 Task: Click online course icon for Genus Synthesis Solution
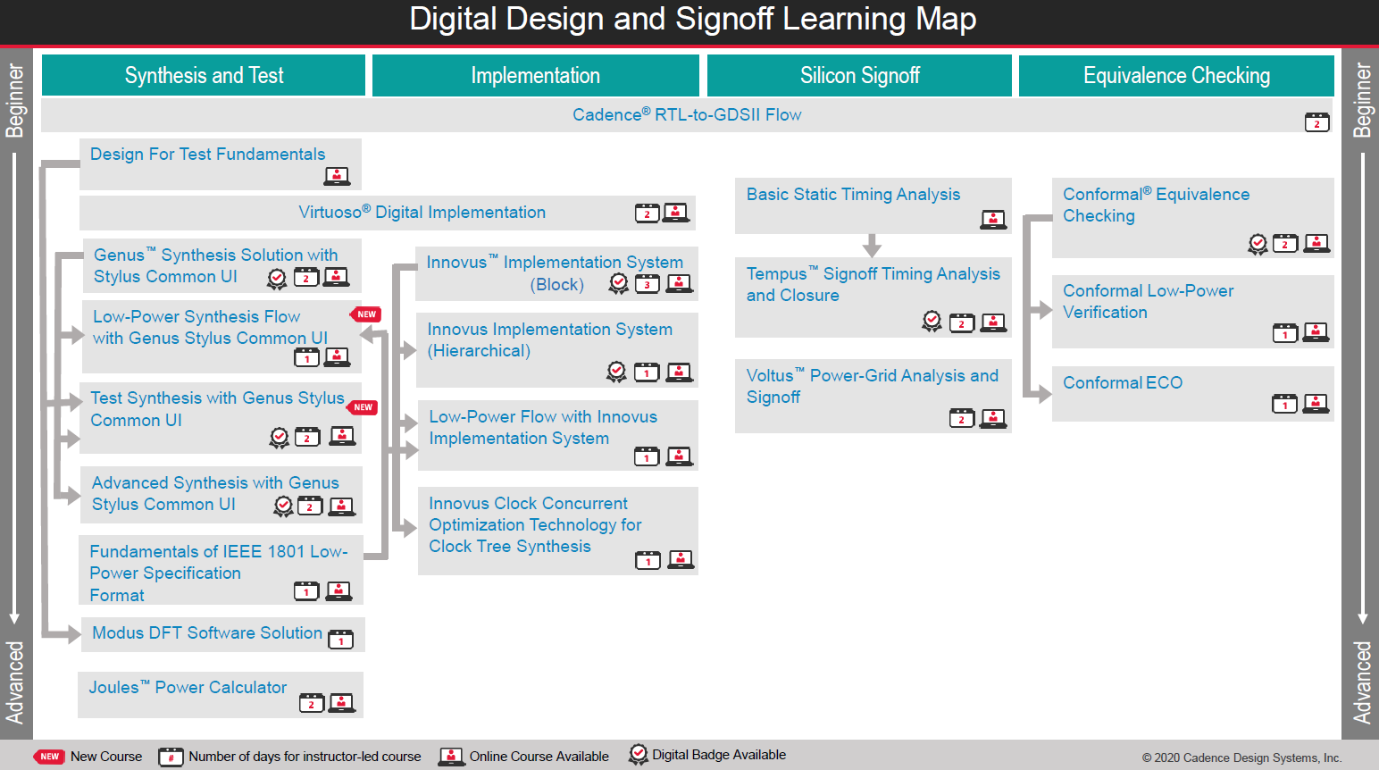pyautogui.click(x=336, y=277)
